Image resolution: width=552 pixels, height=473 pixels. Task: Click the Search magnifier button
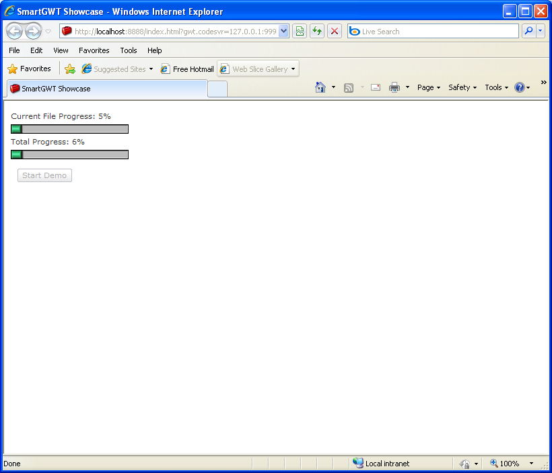point(528,32)
